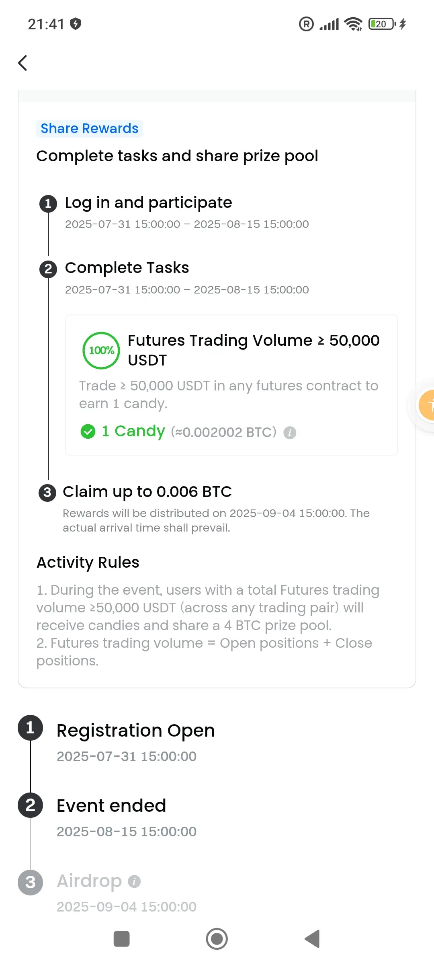This screenshot has height=965, width=434.
Task: Tap step 2 Complete Tasks marker
Action: tap(48, 269)
